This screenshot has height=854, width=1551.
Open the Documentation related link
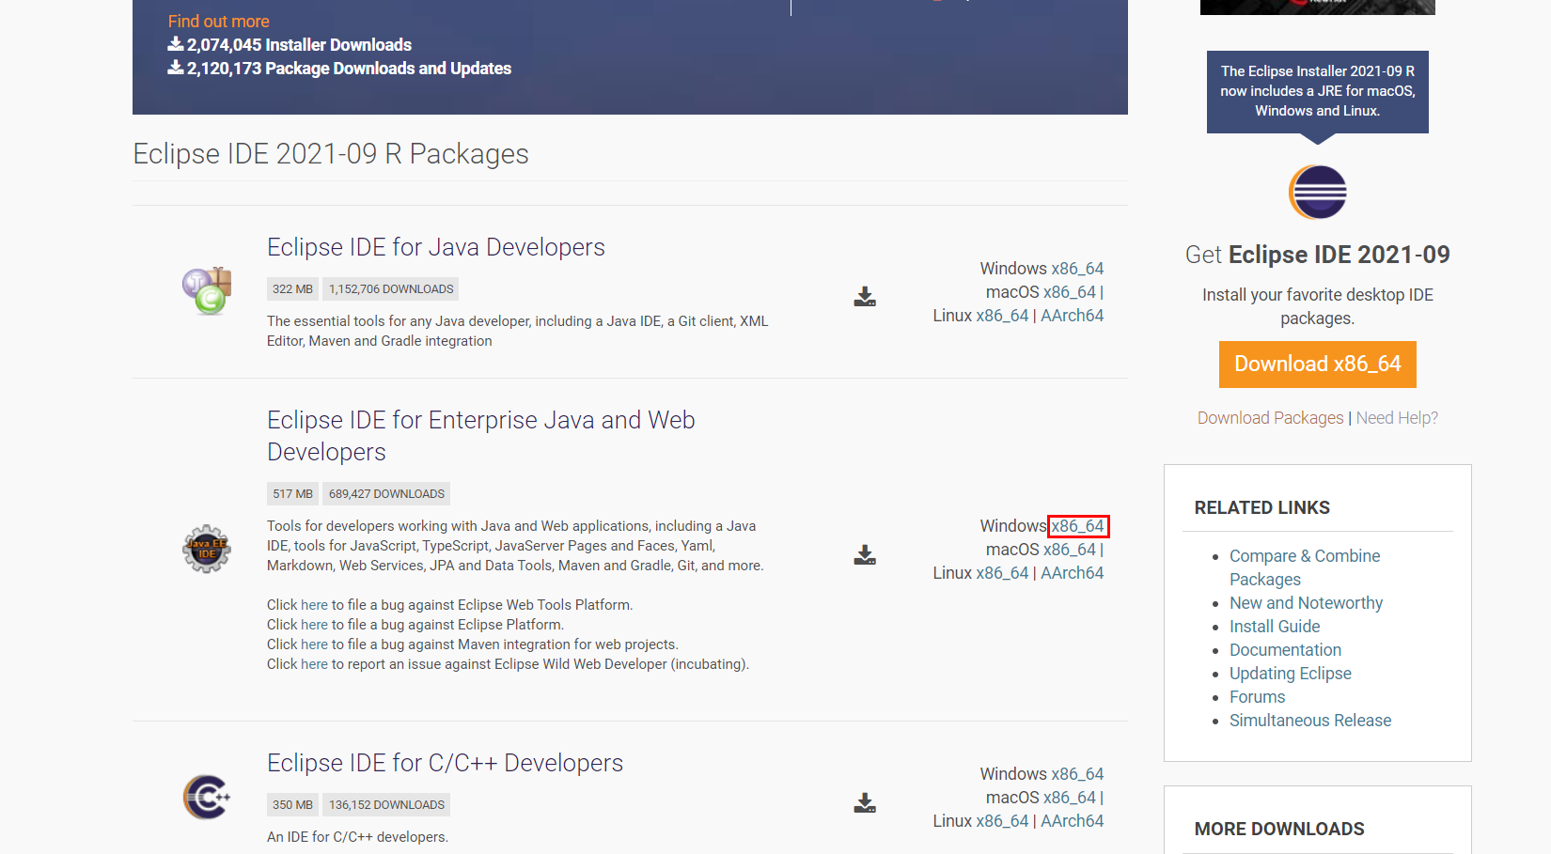(1285, 650)
